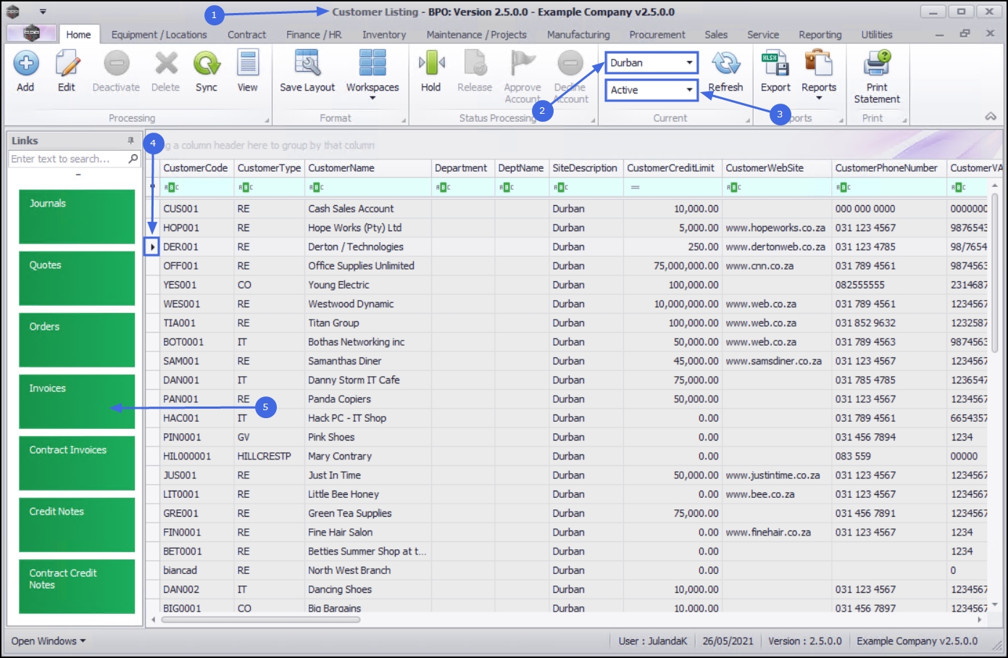Click the Export icon

pyautogui.click(x=775, y=64)
